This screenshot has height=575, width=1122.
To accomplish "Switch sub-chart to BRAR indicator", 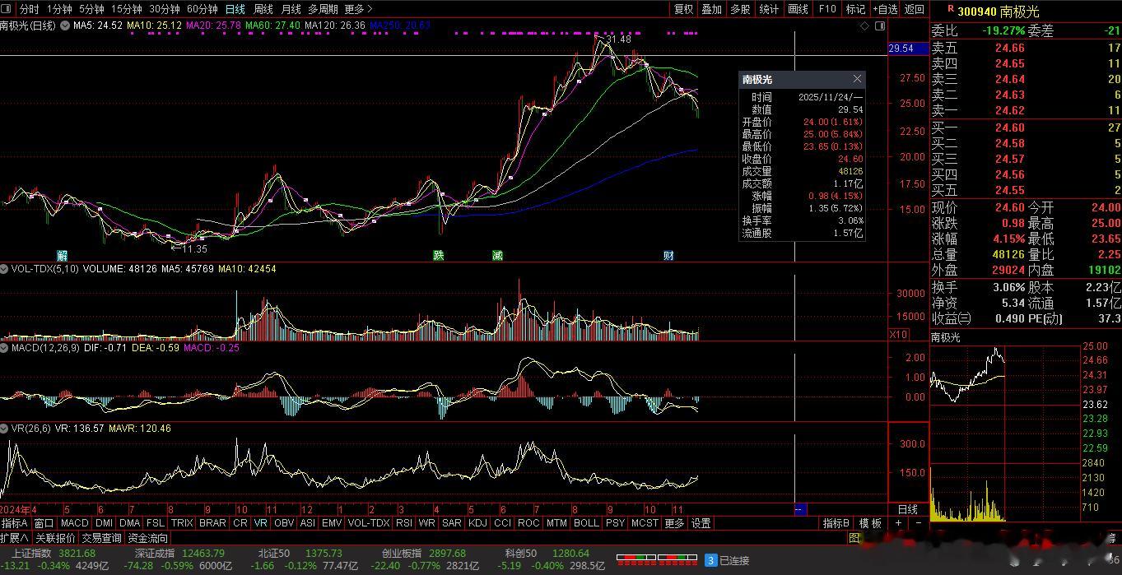I will point(213,523).
